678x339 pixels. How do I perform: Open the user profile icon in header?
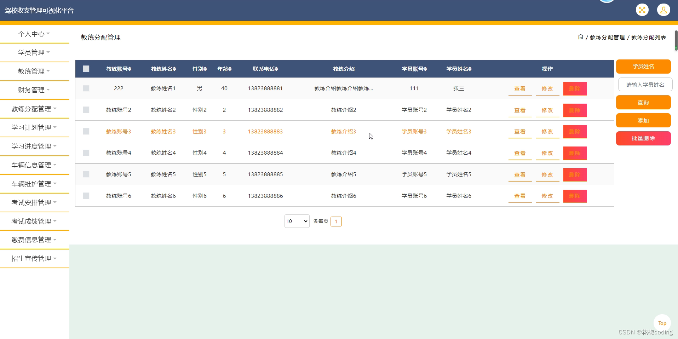[x=663, y=10]
